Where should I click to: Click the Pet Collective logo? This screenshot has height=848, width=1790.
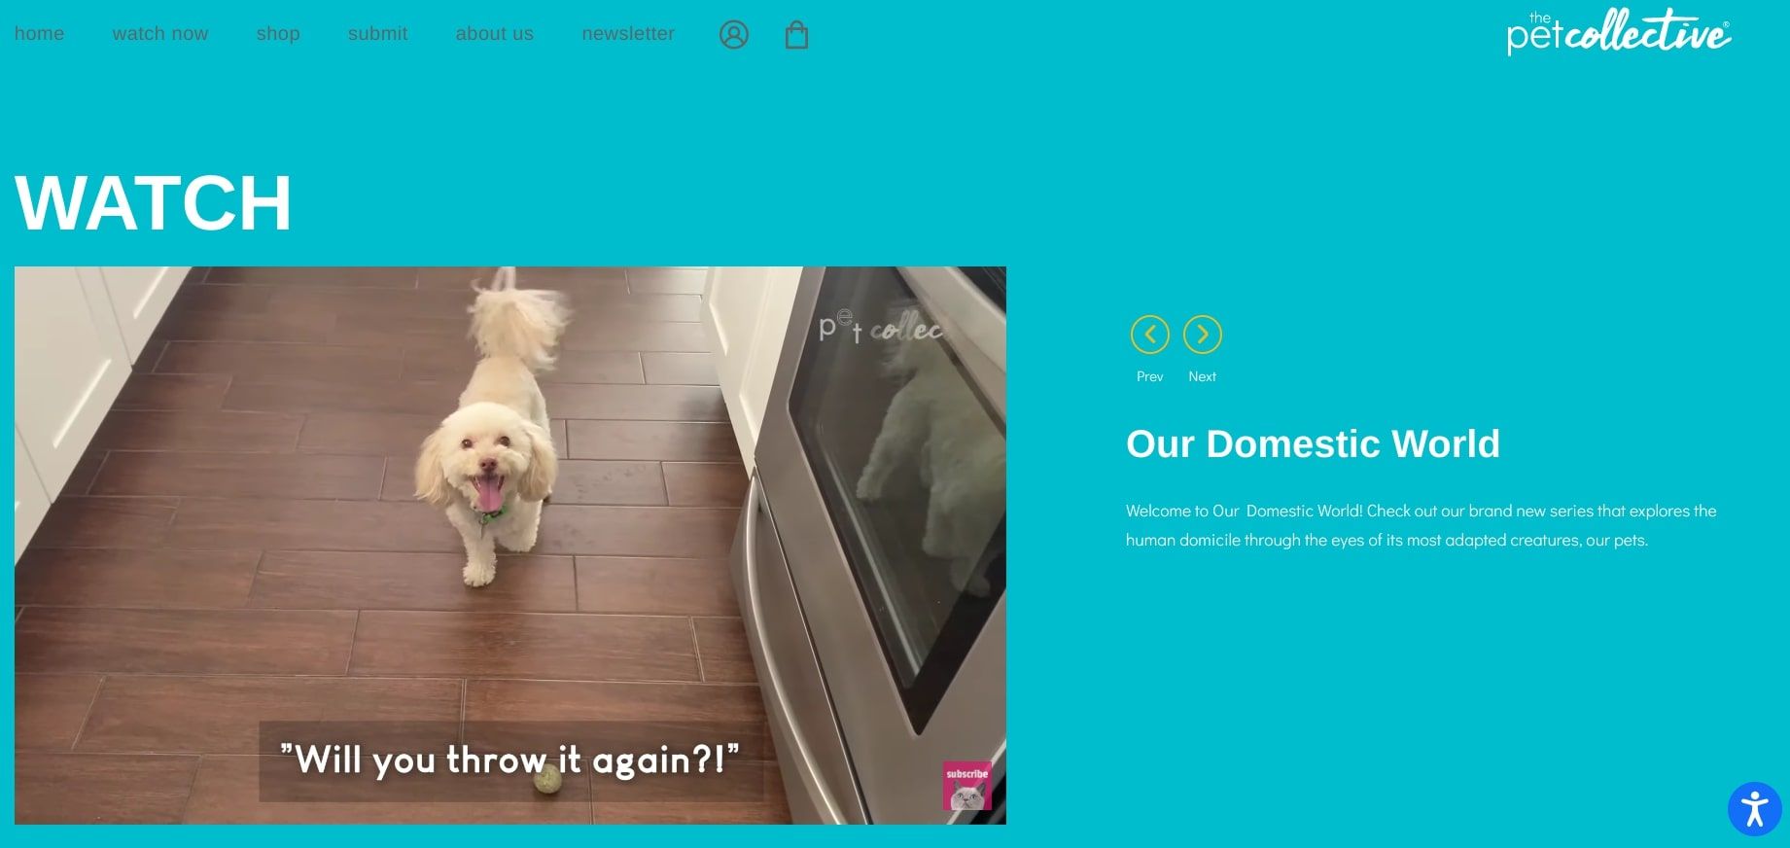(x=1619, y=32)
